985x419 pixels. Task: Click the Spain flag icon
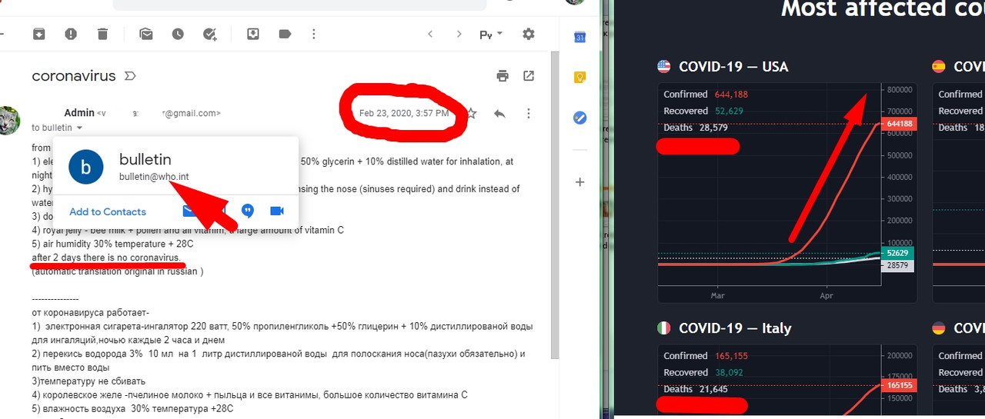pyautogui.click(x=939, y=66)
